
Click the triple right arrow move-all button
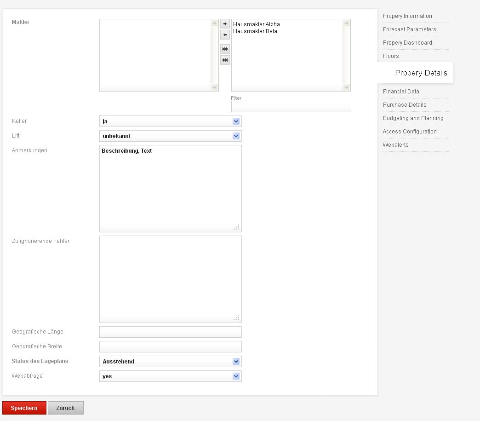click(225, 49)
